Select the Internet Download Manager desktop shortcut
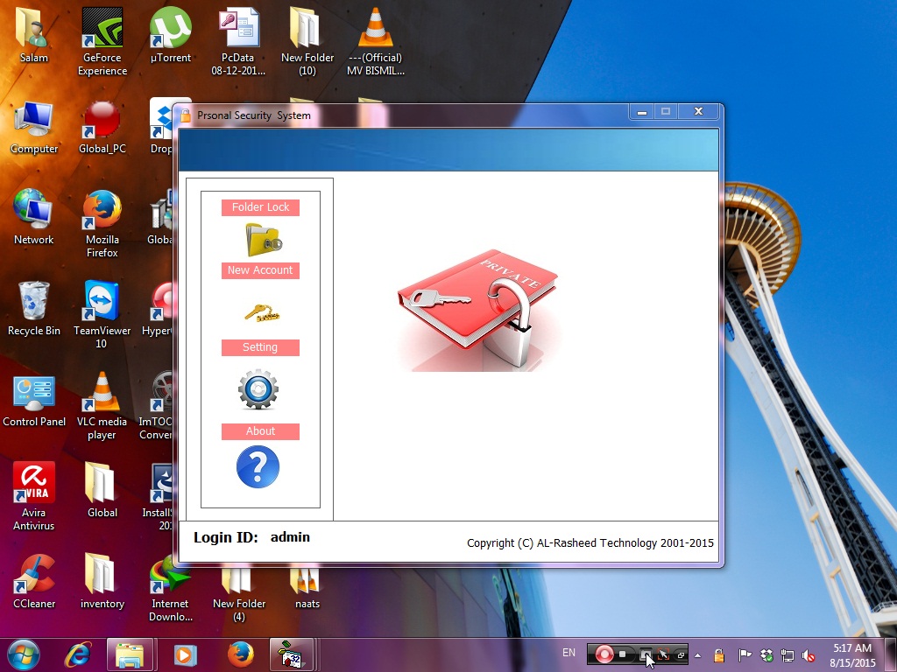Image resolution: width=897 pixels, height=672 pixels. pyautogui.click(x=171, y=588)
